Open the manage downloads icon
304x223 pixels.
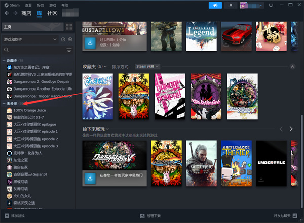point(142,216)
